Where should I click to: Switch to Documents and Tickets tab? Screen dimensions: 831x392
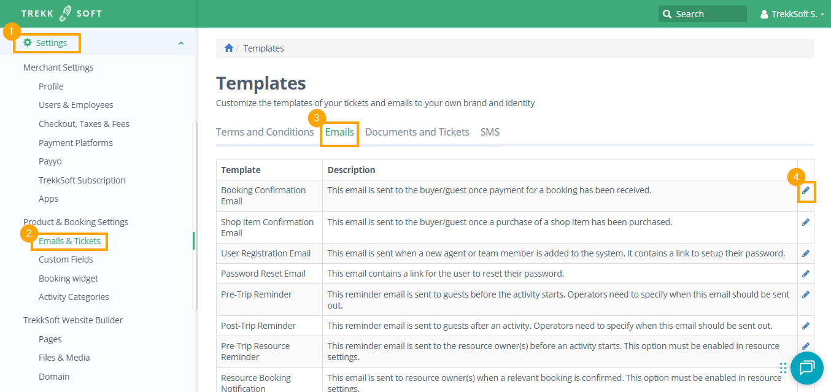coord(417,132)
